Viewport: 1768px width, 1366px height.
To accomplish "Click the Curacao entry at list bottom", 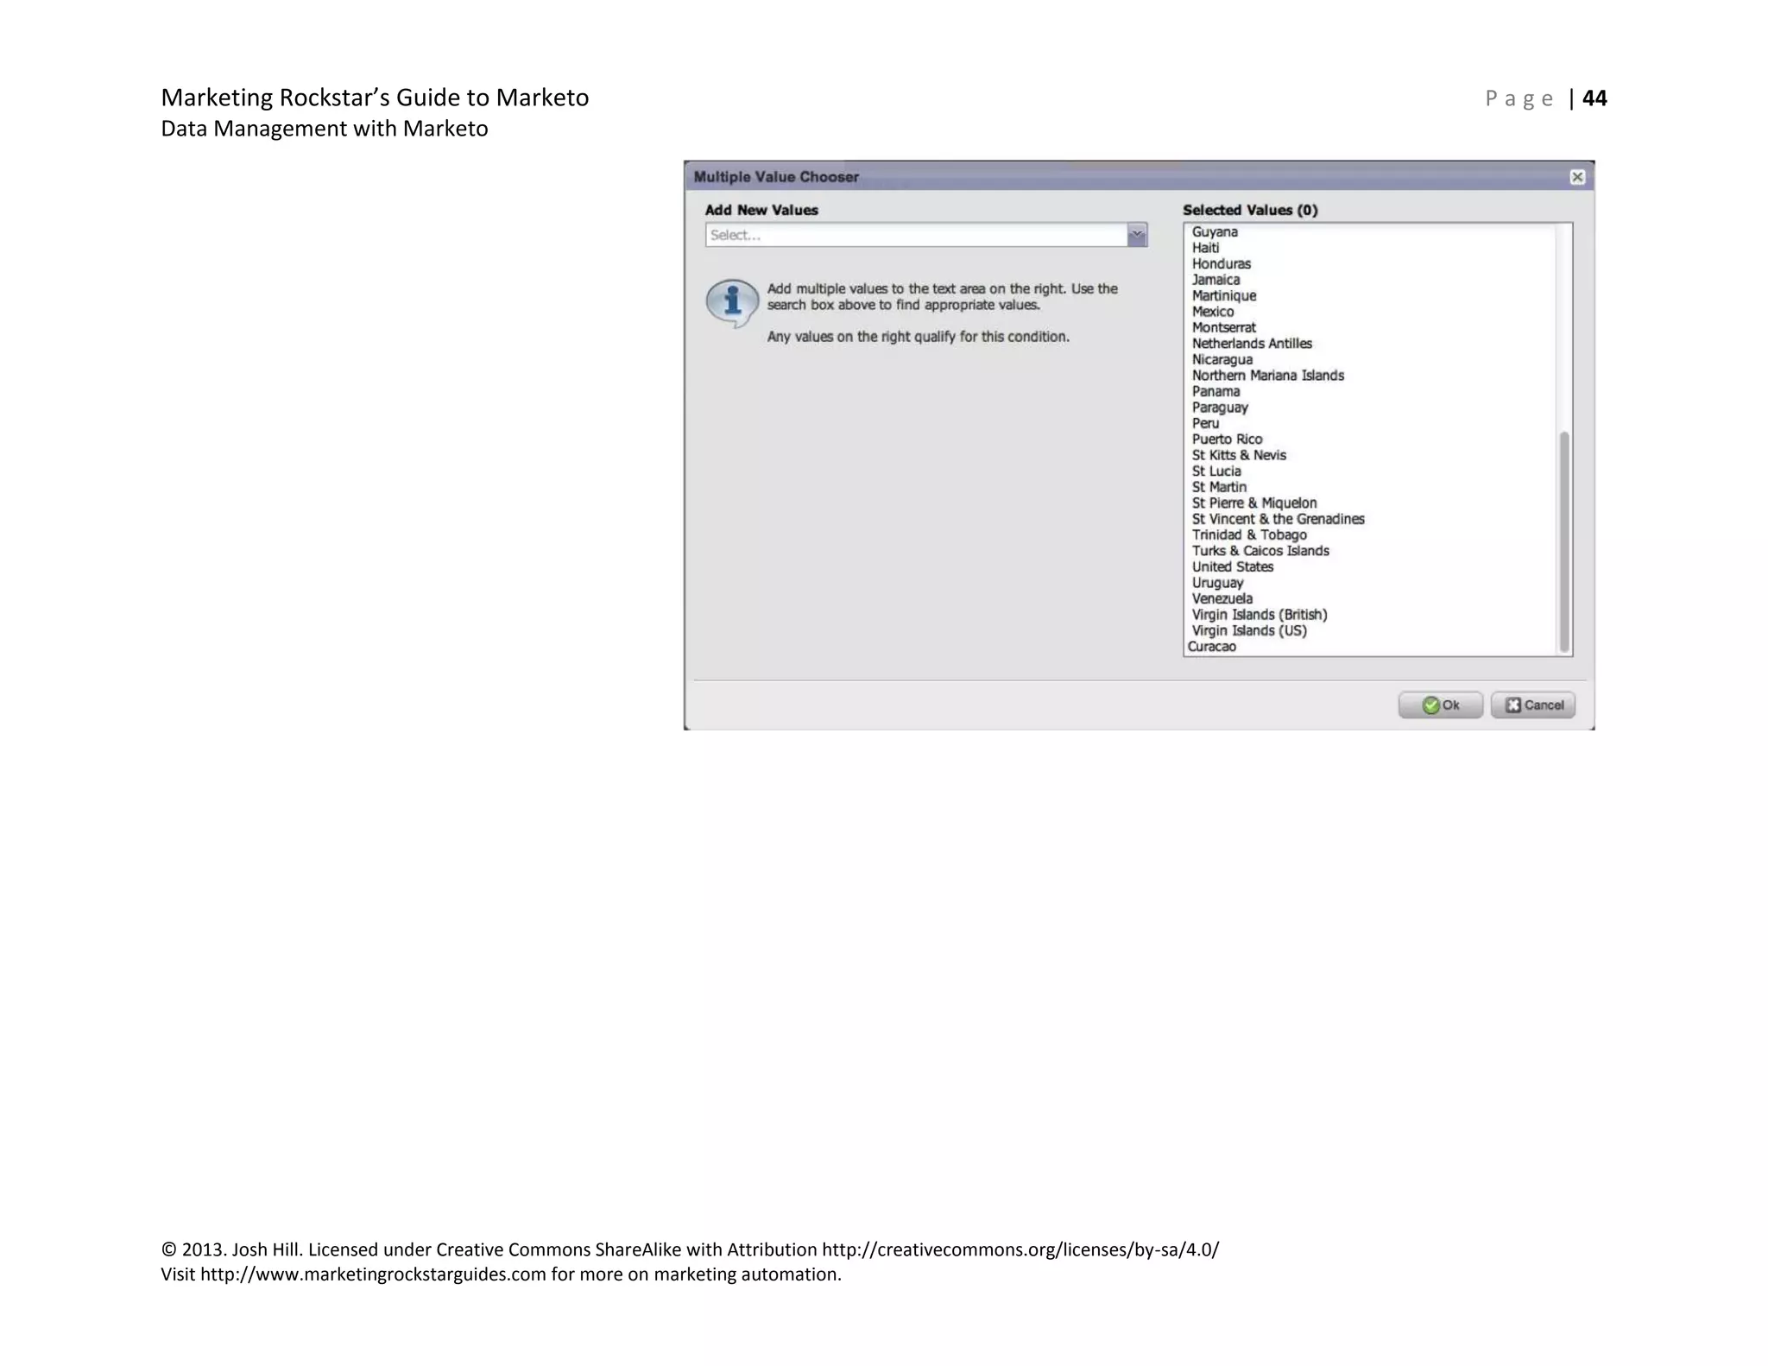I will [1211, 647].
